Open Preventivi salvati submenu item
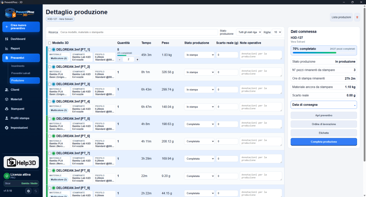 [20, 73]
